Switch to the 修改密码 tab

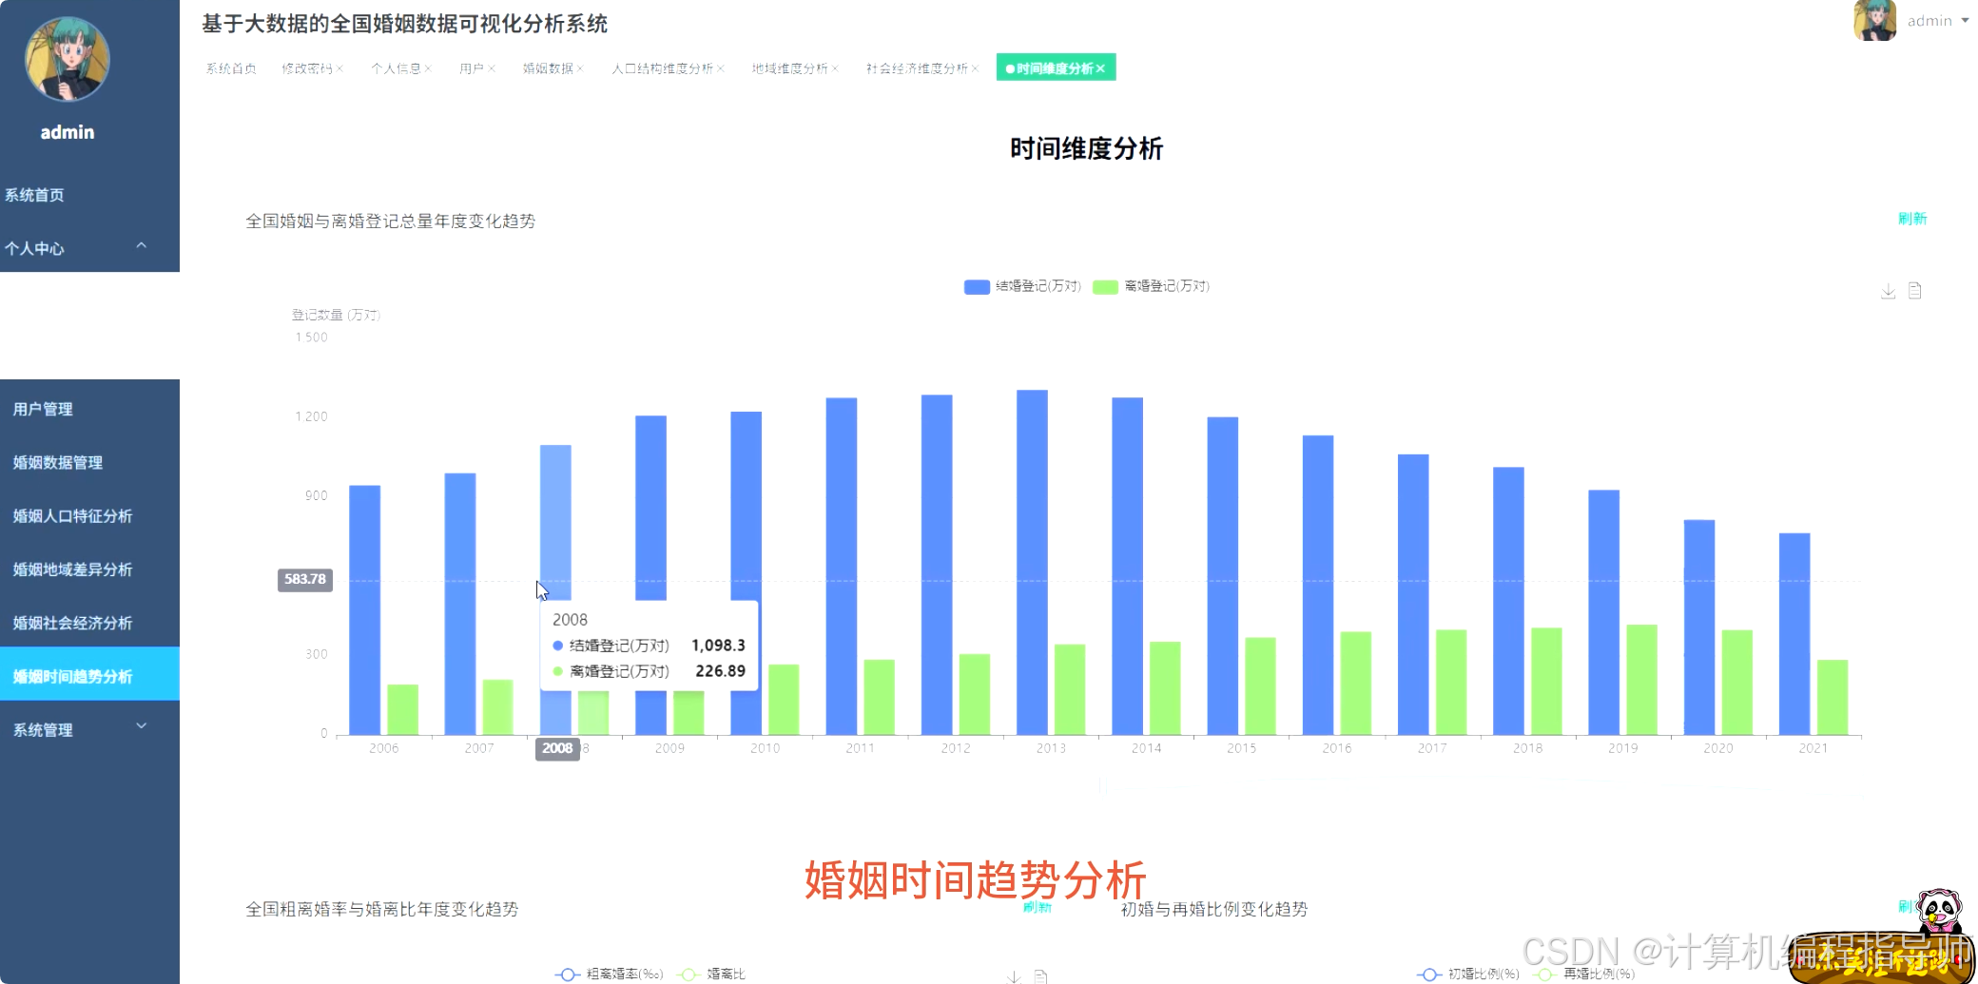(x=307, y=68)
